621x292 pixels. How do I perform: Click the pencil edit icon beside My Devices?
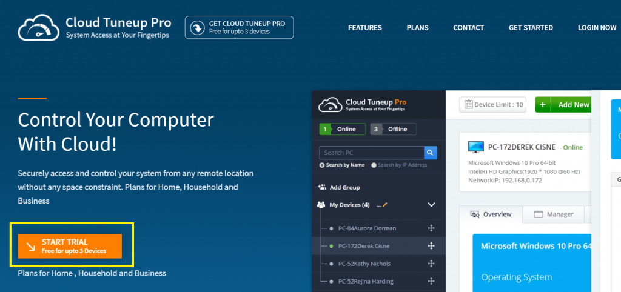pos(384,205)
